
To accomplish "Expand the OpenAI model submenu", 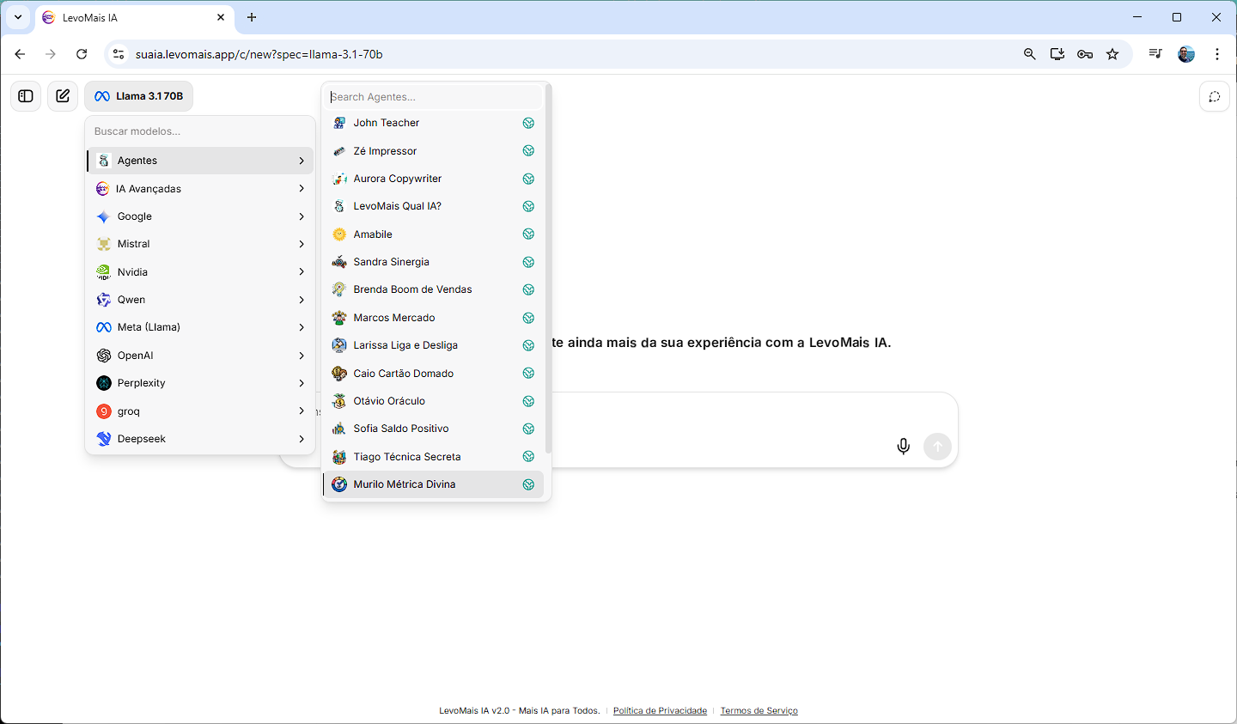I will click(x=200, y=356).
